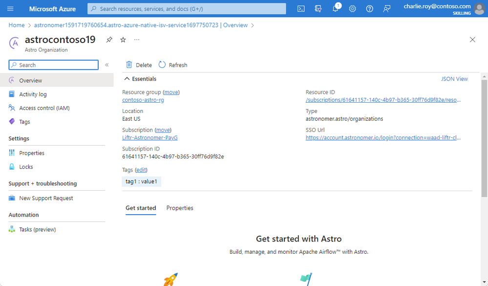Open portal settings gear
Screen dimensions: 488x286
(352, 9)
